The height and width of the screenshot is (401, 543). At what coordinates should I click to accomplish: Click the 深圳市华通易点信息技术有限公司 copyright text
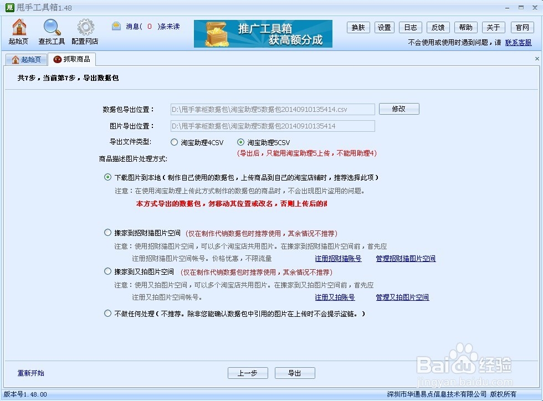[452, 394]
